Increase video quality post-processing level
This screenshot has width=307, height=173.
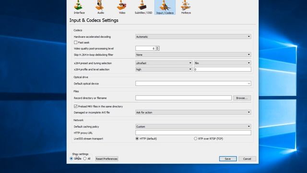coord(157,47)
